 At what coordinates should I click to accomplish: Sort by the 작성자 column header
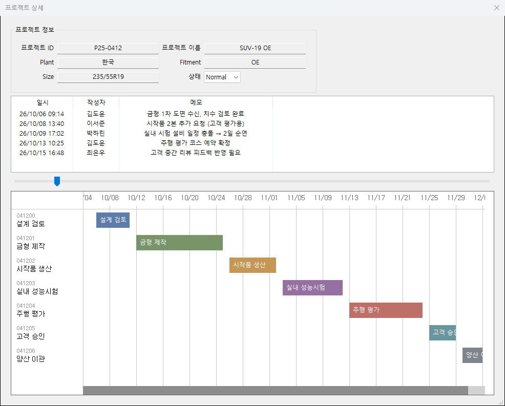click(96, 102)
